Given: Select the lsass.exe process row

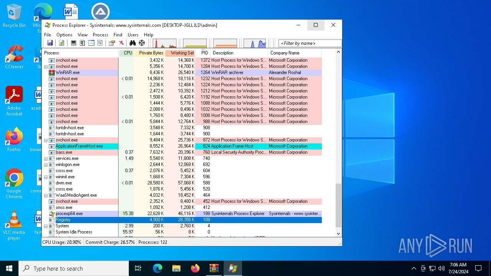Looking at the screenshot, I should point(182,152).
